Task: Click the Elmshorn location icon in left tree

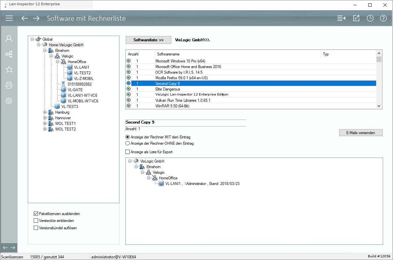Action: click(51, 50)
